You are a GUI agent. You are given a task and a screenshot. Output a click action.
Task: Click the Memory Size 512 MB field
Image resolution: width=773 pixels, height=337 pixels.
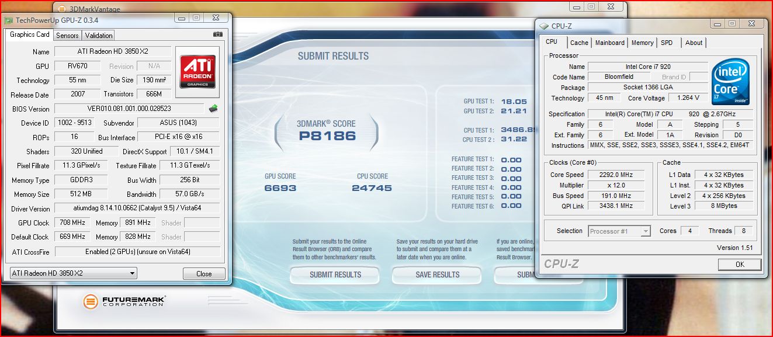[x=81, y=194]
